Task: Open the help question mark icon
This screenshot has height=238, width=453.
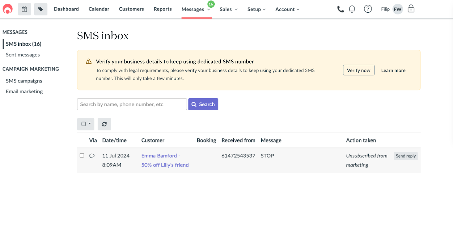Action: click(x=368, y=9)
